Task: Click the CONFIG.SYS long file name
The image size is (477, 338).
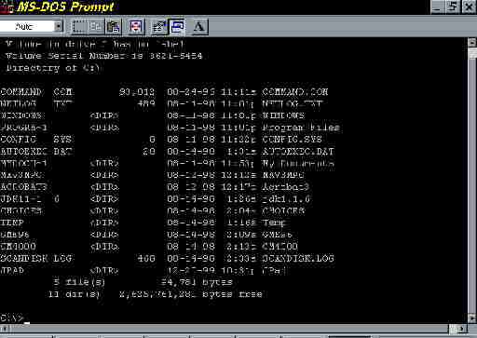Action: click(x=292, y=140)
